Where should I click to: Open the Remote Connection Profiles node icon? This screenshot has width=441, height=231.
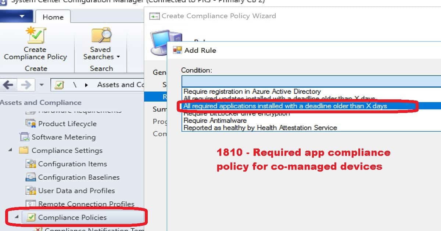(31, 204)
